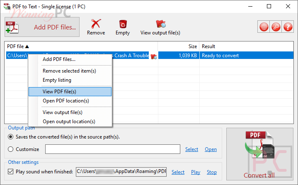This screenshot has height=185, width=298.
Task: Click the sound file path field
Action: (x=121, y=172)
